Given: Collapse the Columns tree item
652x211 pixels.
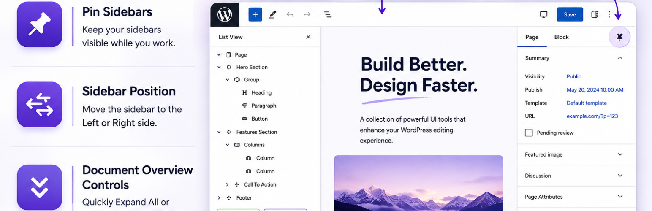Looking at the screenshot, I should 227,145.
